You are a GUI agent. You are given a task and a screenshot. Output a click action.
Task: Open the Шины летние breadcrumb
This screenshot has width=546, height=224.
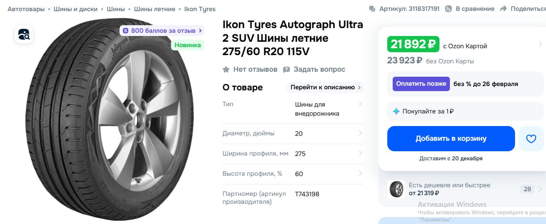pyautogui.click(x=154, y=9)
